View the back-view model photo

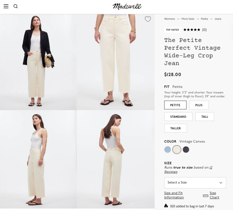pyautogui.click(x=116, y=159)
